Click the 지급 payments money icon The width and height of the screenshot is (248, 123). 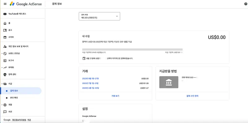[x=5, y=84]
